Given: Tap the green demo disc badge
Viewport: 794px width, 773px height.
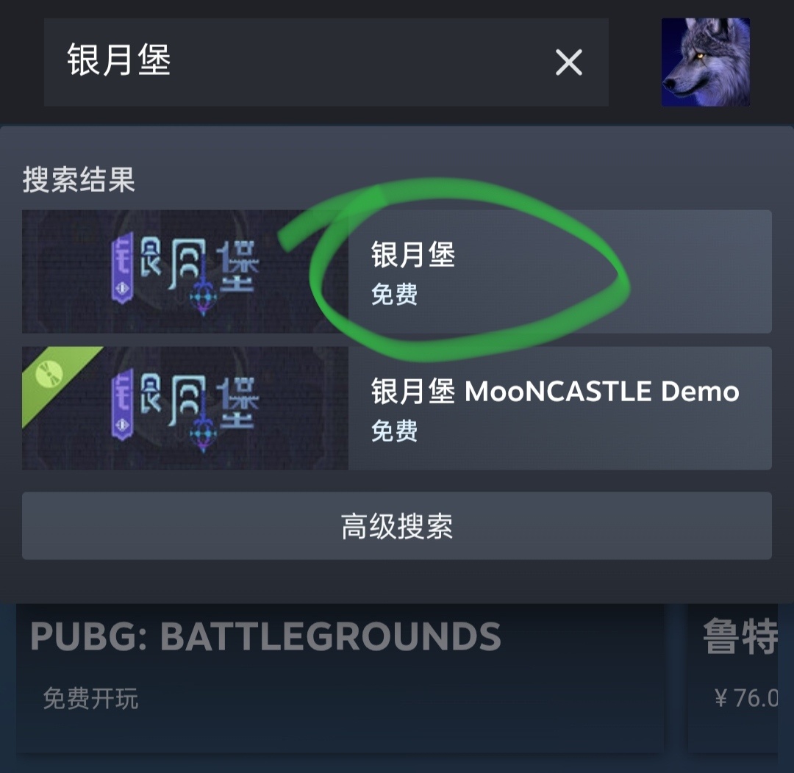Looking at the screenshot, I should click(x=50, y=373).
